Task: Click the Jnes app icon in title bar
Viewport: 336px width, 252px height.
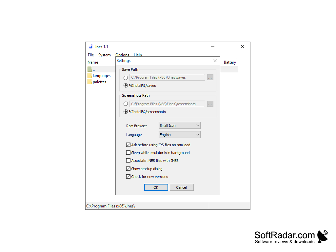Action: click(x=91, y=47)
